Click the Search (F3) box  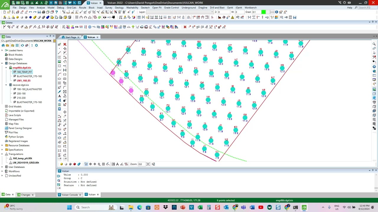pyautogui.click(x=367, y=8)
